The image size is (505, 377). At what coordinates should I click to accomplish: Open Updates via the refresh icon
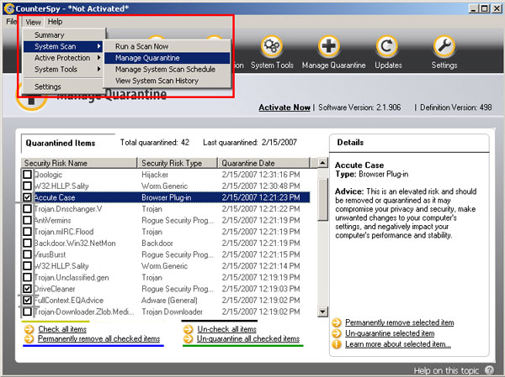[x=387, y=47]
